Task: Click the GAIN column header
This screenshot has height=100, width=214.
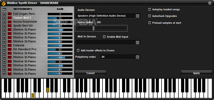Action: click(x=60, y=9)
